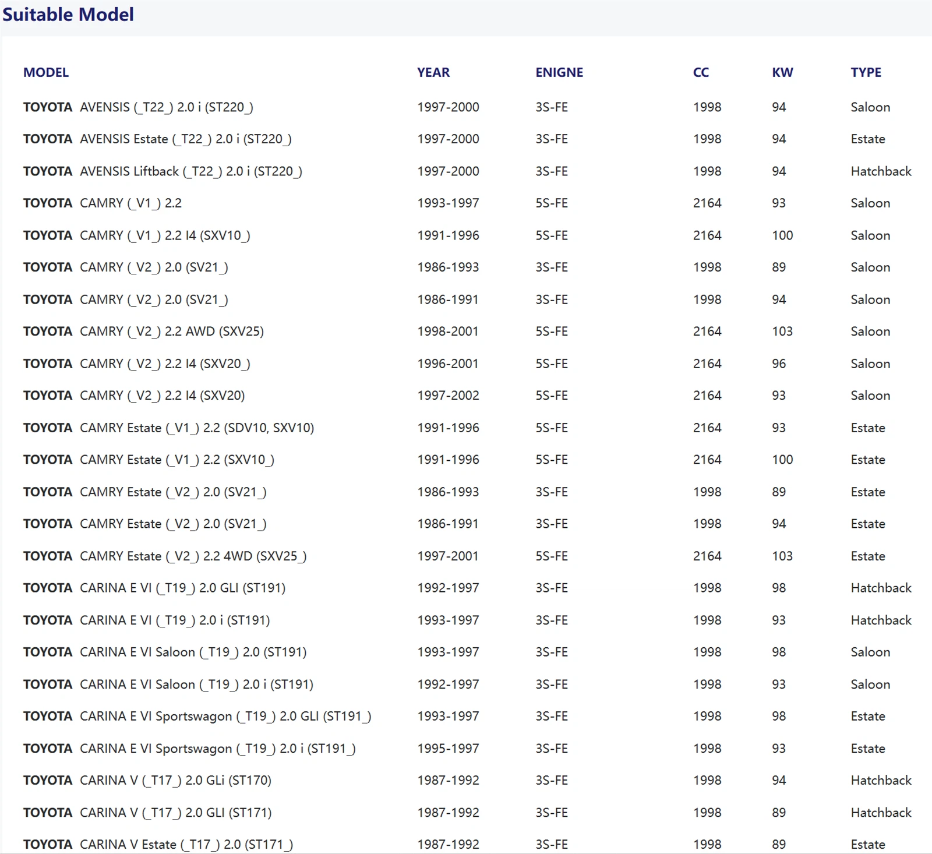932x854 pixels.
Task: Click the "ENIGNE" column header
Action: [559, 73]
